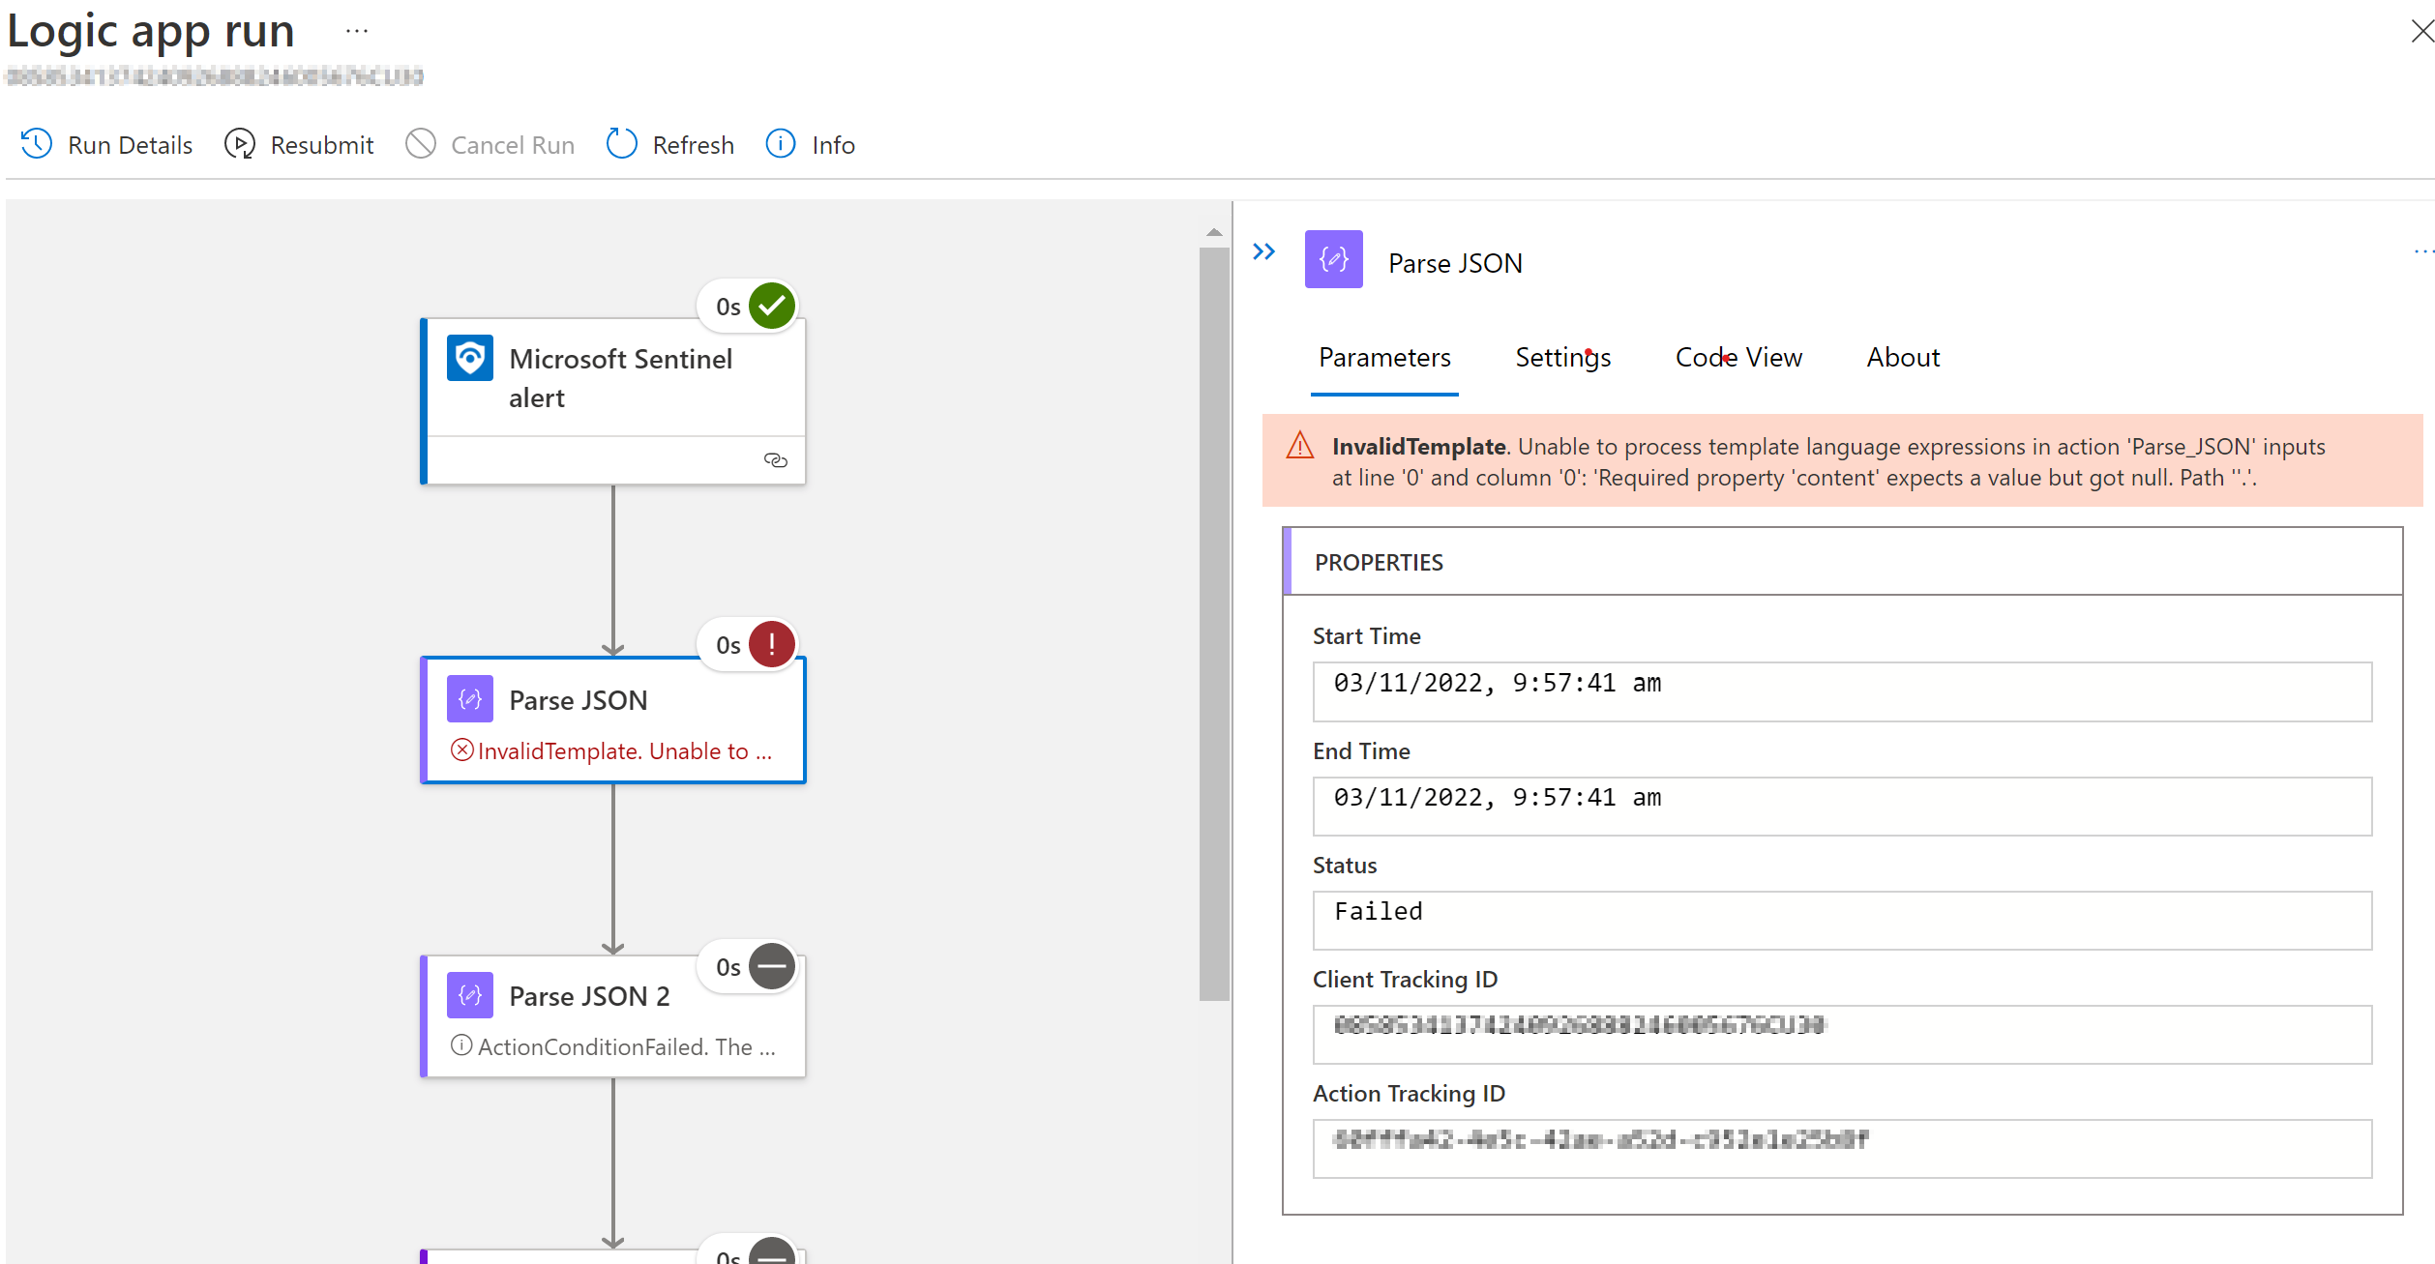Open the ellipsis menu beside Logic app run title
Screen dimensions: 2435x1264
point(357,30)
